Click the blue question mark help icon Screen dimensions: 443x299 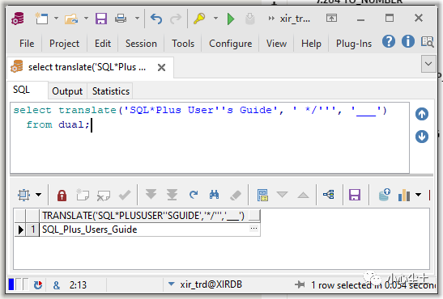tap(389, 42)
